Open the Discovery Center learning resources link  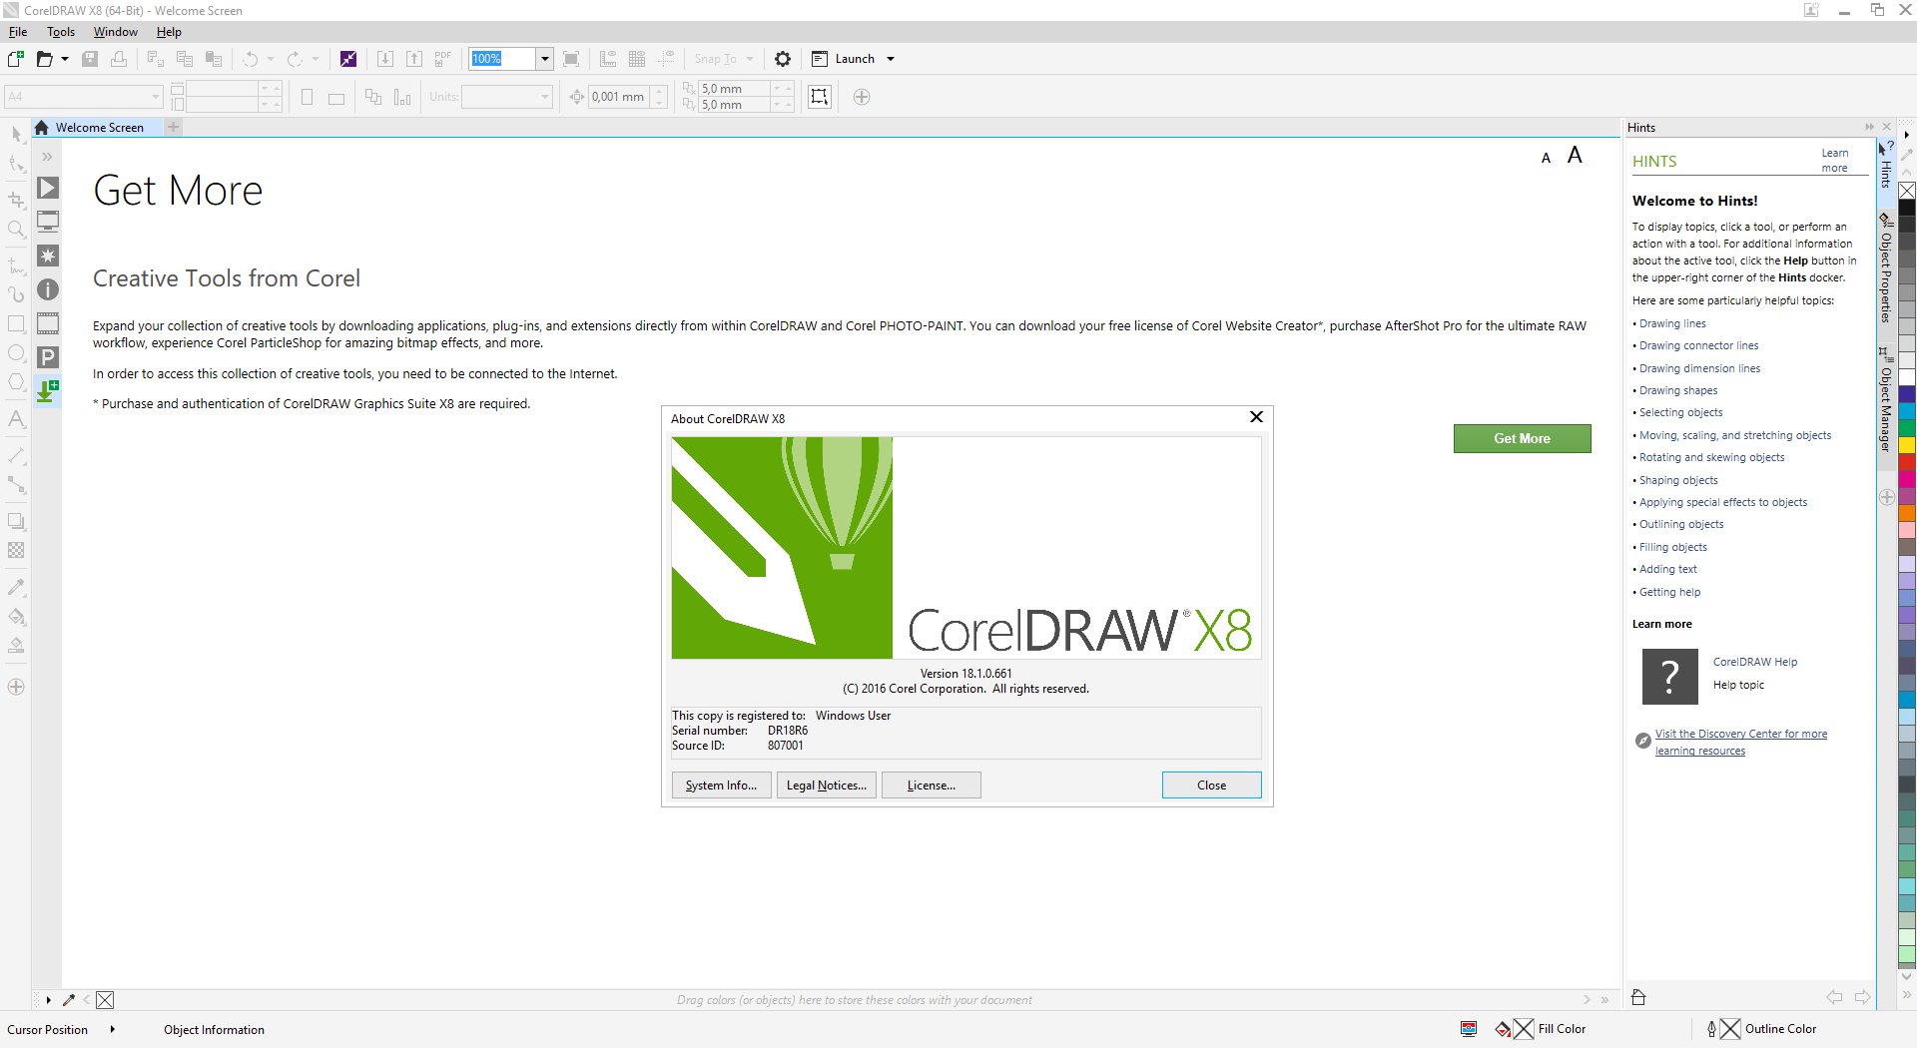pos(1740,743)
